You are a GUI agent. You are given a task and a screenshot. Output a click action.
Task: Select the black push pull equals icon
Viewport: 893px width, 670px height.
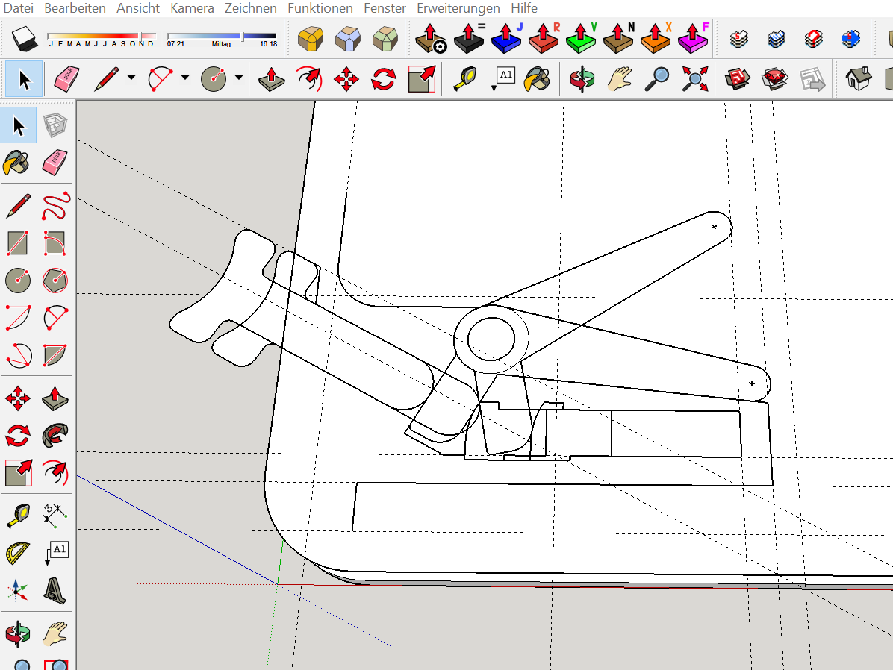pos(470,39)
